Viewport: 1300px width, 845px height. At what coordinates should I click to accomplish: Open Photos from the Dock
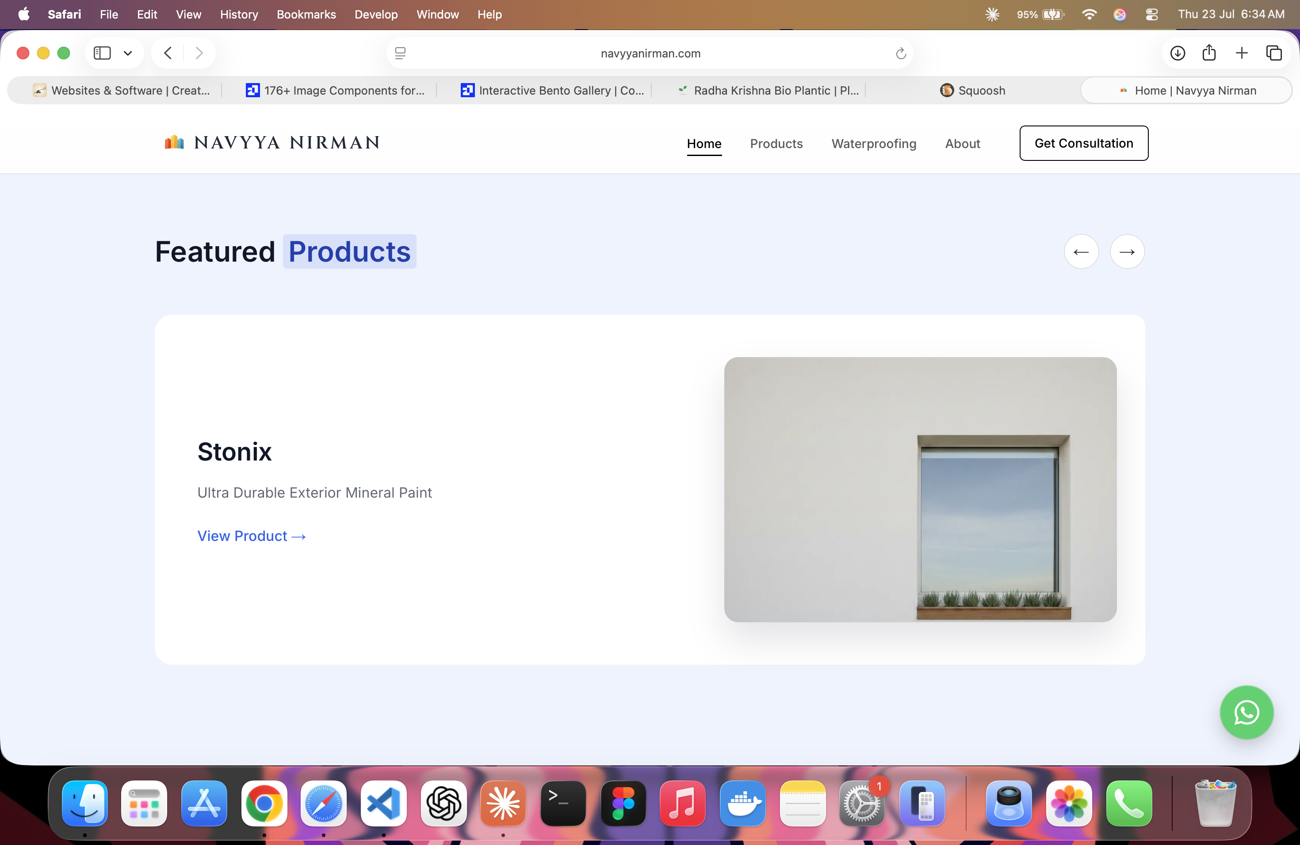[x=1069, y=803]
